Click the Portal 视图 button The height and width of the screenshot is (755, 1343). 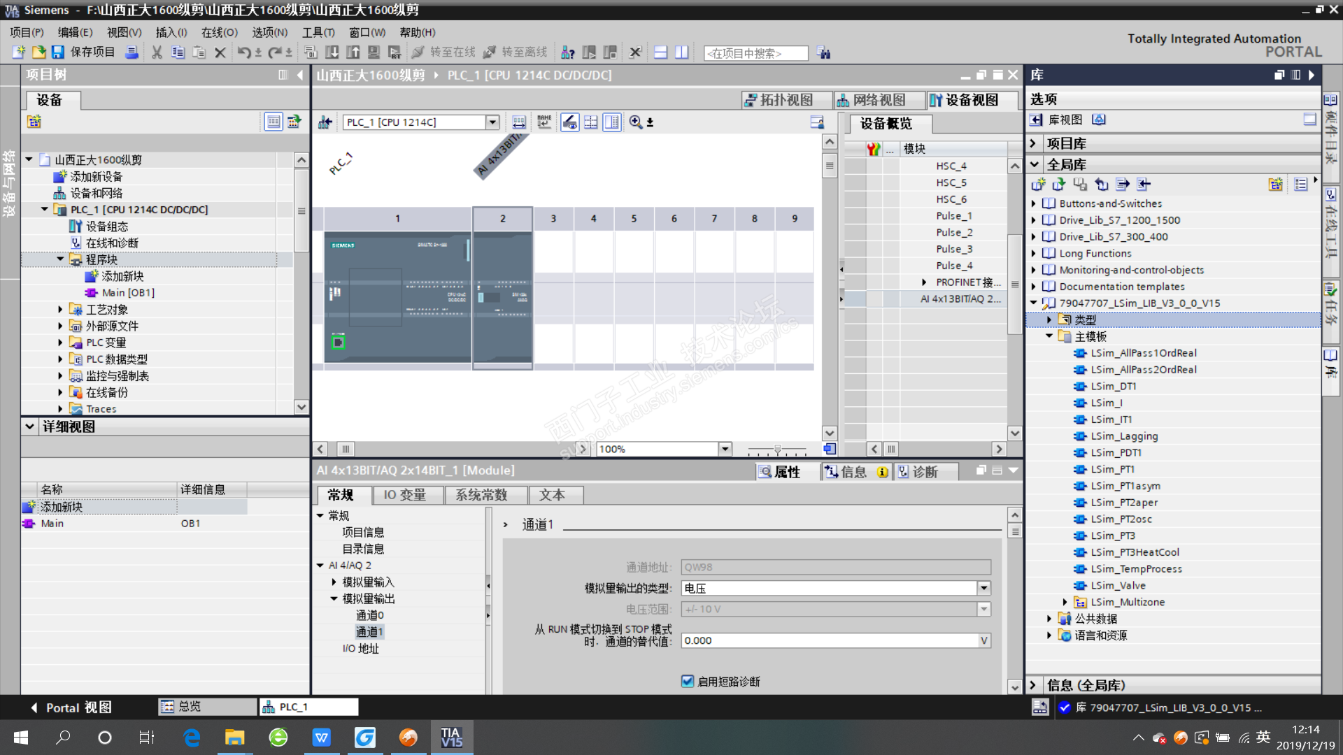(71, 707)
